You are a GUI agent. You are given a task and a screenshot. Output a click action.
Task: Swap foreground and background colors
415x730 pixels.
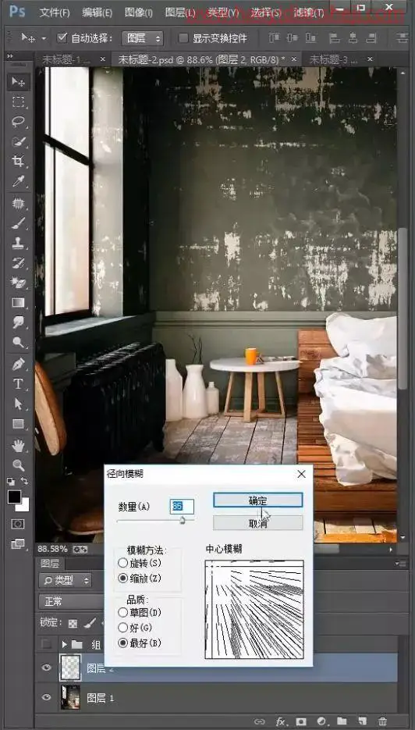(x=24, y=480)
